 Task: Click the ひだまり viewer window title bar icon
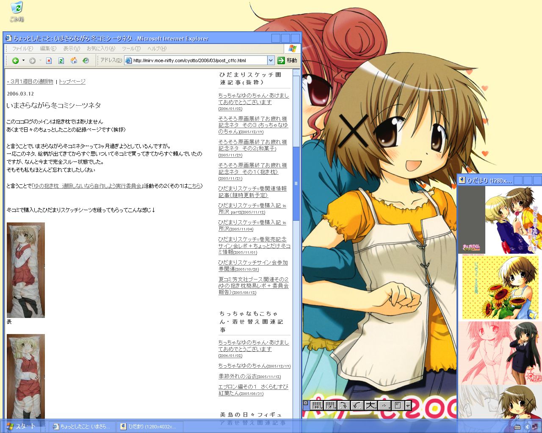point(462,180)
